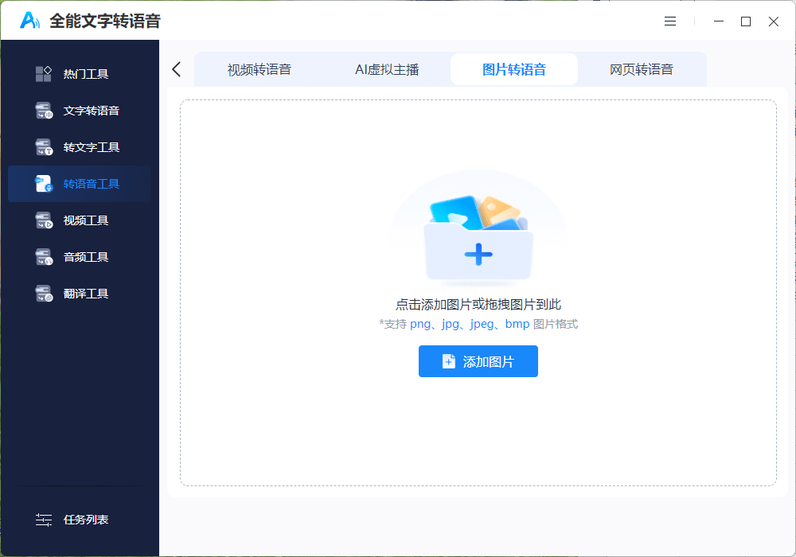Click the 添加图片 button
This screenshot has height=557, width=796.
tap(478, 361)
